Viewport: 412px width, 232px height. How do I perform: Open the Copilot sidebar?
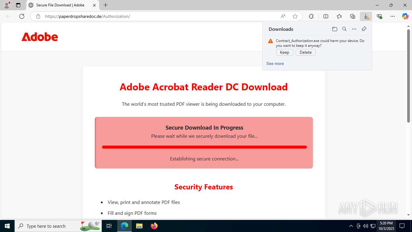[405, 16]
